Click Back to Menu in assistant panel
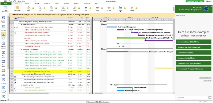Image resolution: width=213 pixels, height=103 pixels. click(x=181, y=16)
